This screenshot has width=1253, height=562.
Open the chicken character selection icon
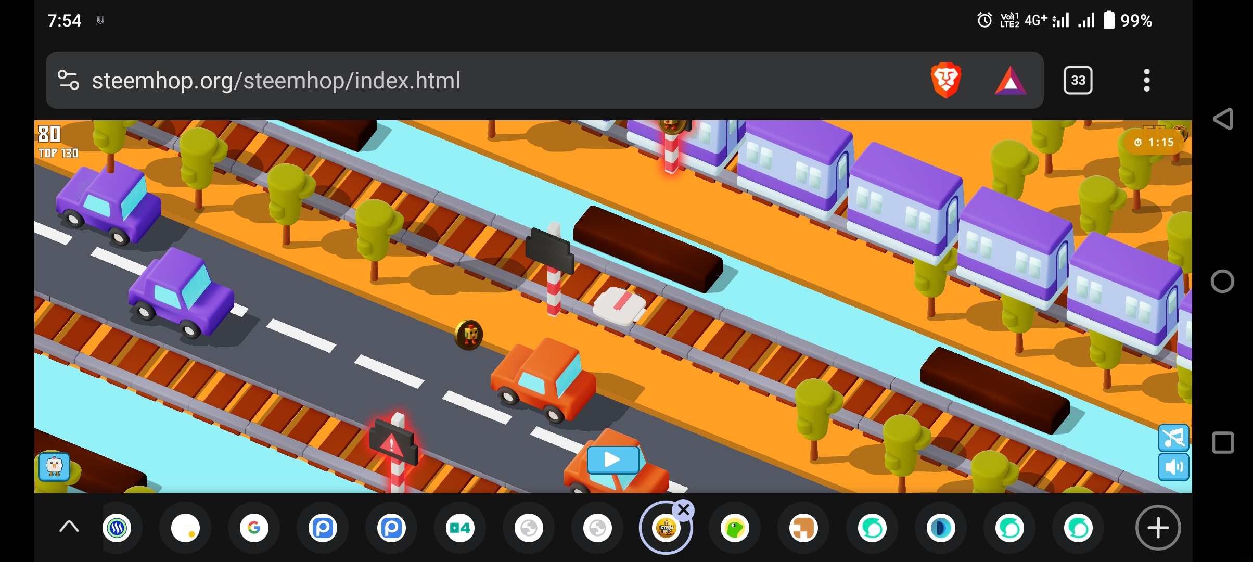pyautogui.click(x=54, y=467)
